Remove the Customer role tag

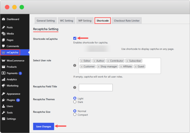point(82,67)
